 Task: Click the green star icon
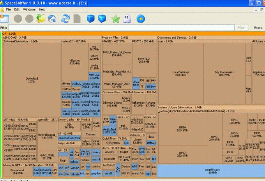(x=116, y=18)
